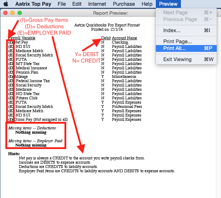Click hint starting 'Employer Paid items are CREDITS'
Viewport: 221px width, 198px height.
97,171
